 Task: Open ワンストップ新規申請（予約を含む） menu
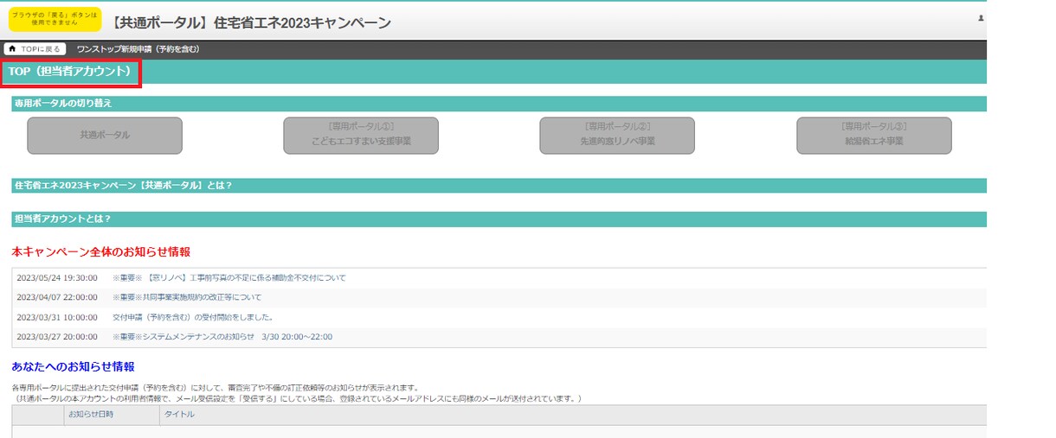(138, 49)
